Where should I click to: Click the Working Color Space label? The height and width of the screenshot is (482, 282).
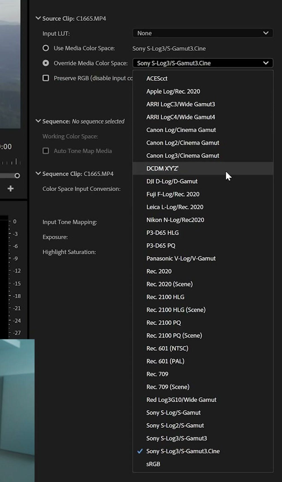[70, 136]
